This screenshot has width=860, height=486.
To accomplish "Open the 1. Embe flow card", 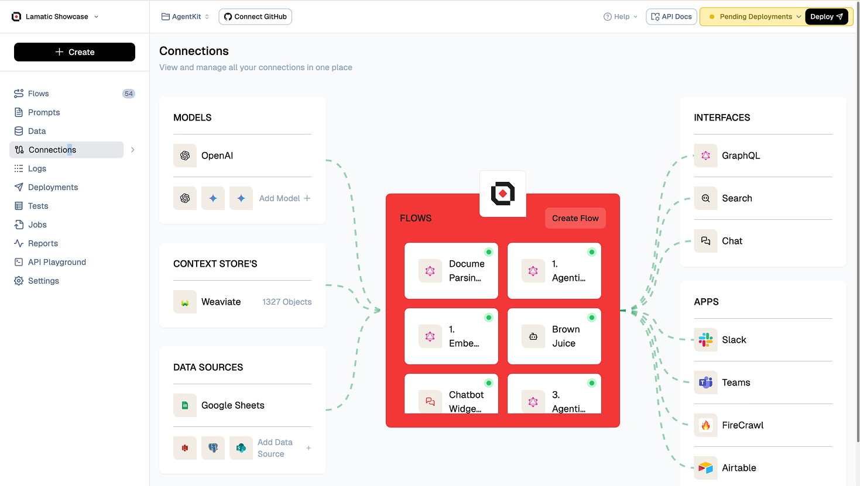I will coord(451,336).
